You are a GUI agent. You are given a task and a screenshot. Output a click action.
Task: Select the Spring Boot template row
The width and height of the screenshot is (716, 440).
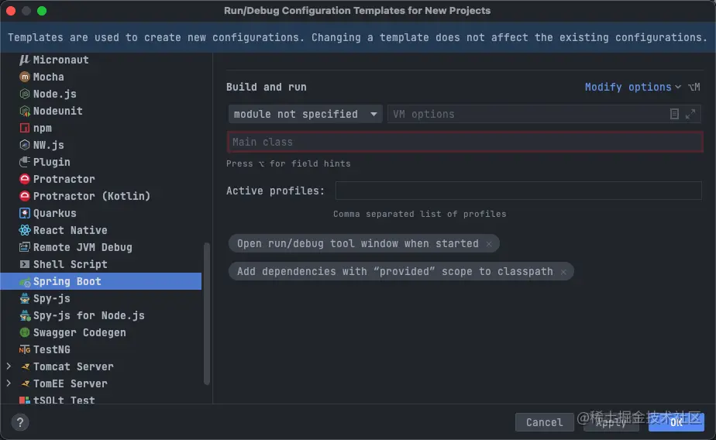101,282
